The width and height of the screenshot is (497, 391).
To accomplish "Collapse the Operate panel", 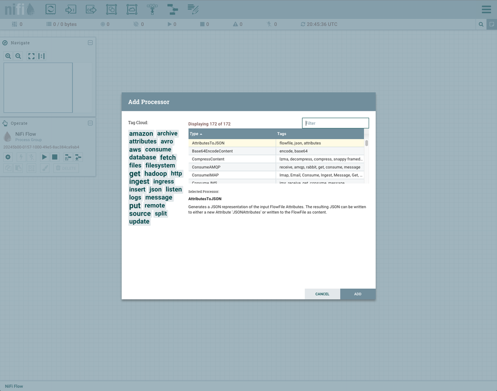I will [90, 123].
